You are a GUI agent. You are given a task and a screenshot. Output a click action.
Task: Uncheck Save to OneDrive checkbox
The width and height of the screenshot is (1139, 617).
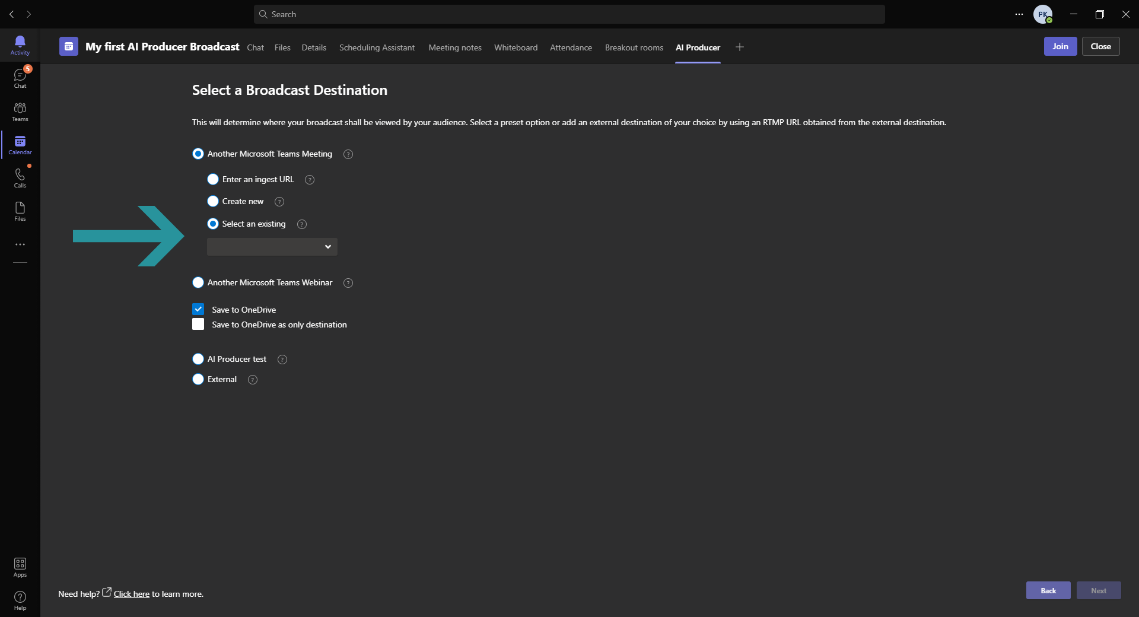click(x=198, y=309)
